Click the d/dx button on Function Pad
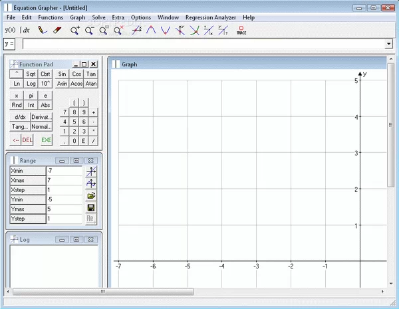The image size is (399, 309). point(20,117)
